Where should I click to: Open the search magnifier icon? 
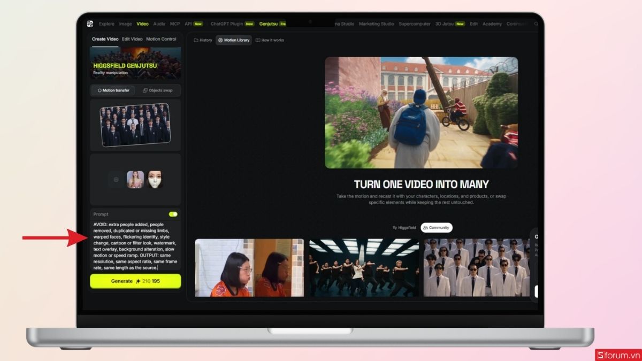click(536, 24)
